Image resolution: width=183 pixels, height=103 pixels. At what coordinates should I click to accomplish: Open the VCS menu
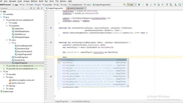pyautogui.click(x=57, y=1)
